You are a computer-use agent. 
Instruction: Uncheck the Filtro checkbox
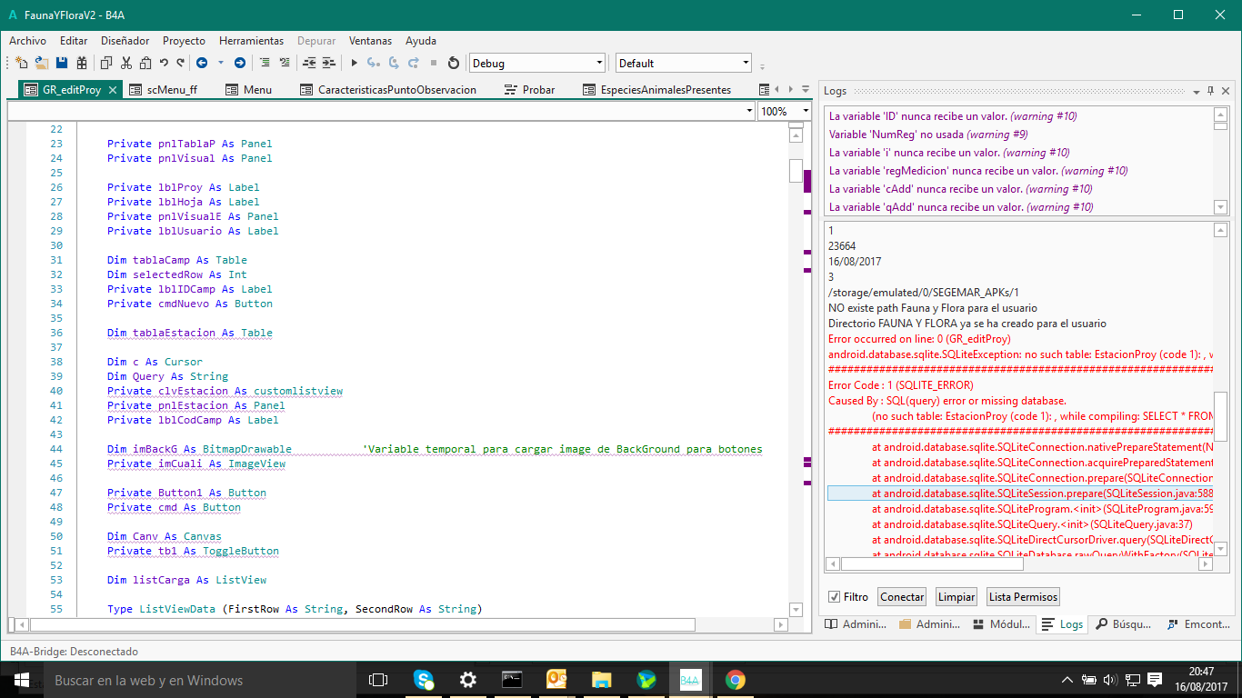pyautogui.click(x=834, y=597)
